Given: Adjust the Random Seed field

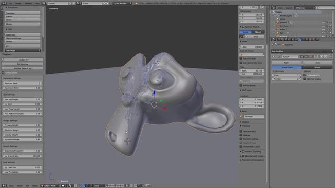Looking at the screenshot, I should tap(23, 83).
